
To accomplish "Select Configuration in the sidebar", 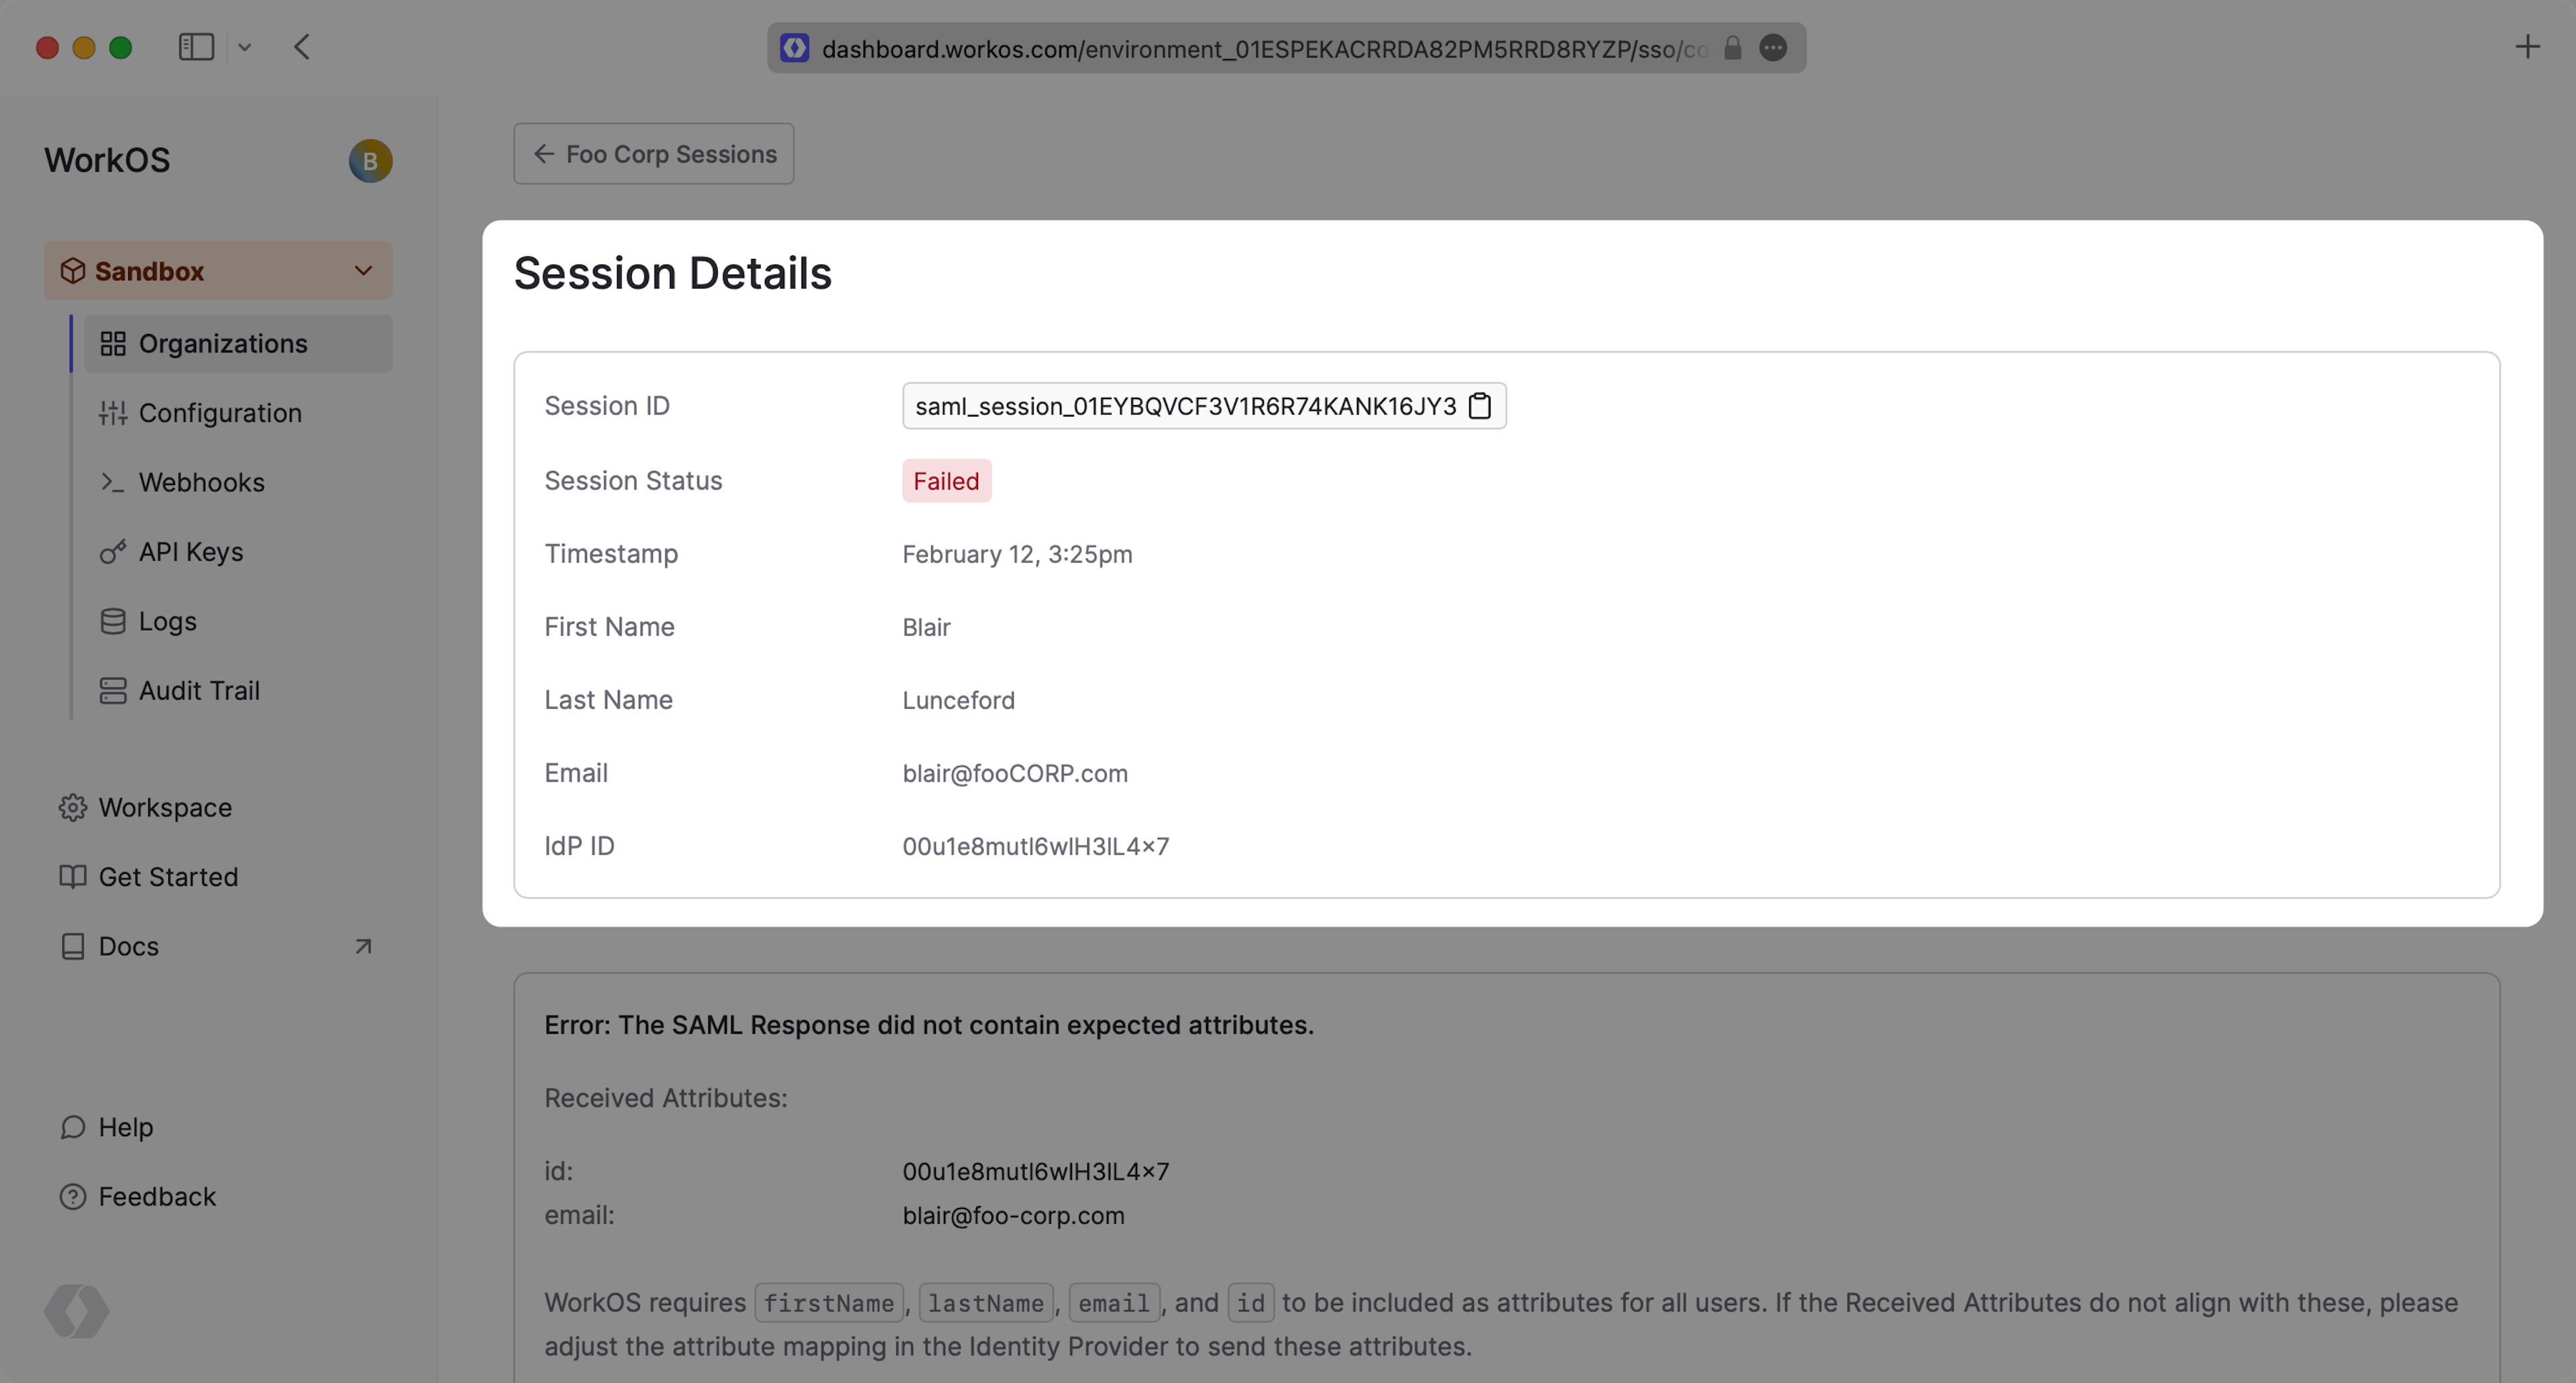I will (x=220, y=413).
